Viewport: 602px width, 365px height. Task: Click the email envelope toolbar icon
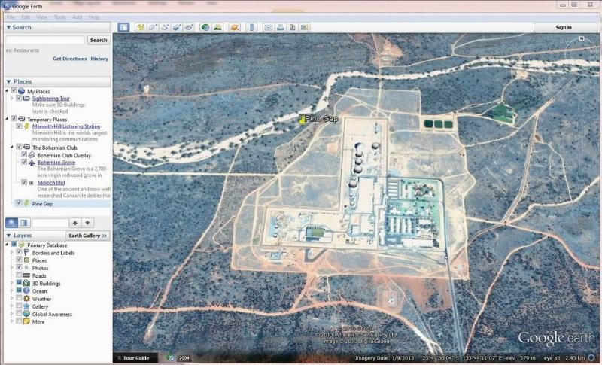(268, 27)
